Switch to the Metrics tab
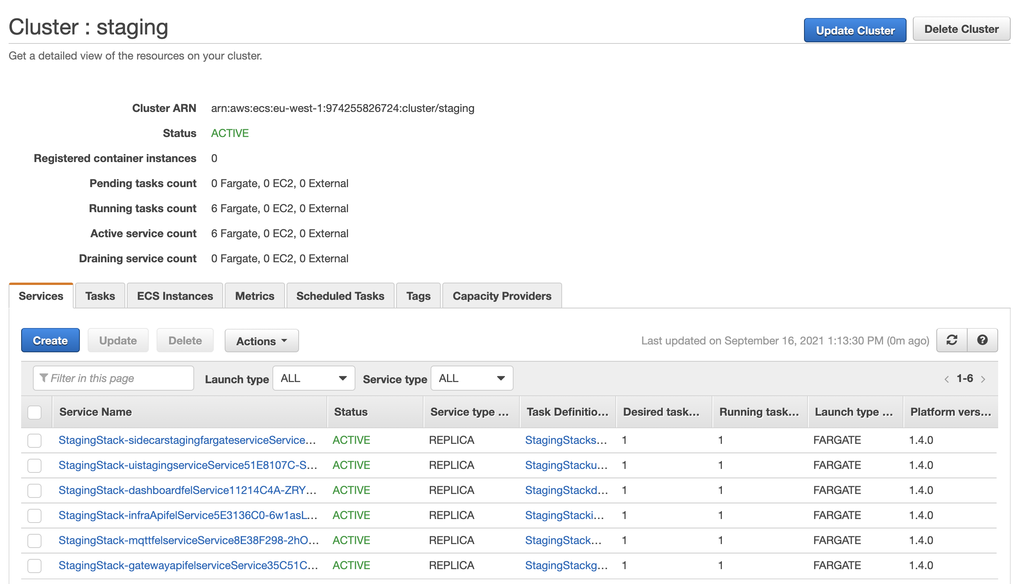 tap(255, 296)
